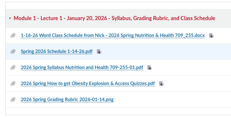Open the 2026 Spring Syllabus pdf link
The image size is (231, 118).
[82, 68]
